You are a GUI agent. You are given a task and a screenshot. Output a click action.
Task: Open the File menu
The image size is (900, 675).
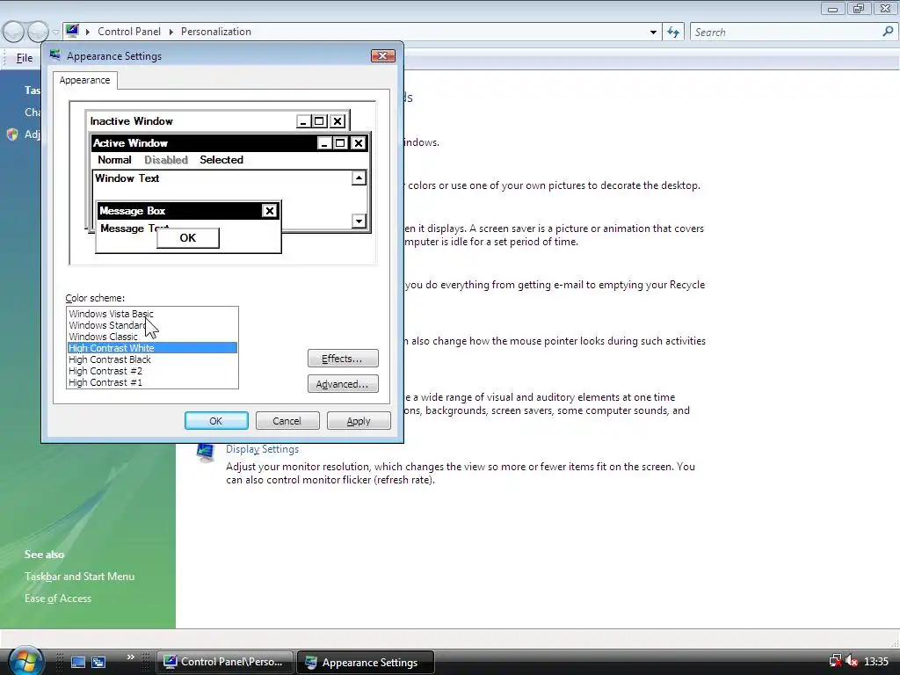tap(24, 57)
